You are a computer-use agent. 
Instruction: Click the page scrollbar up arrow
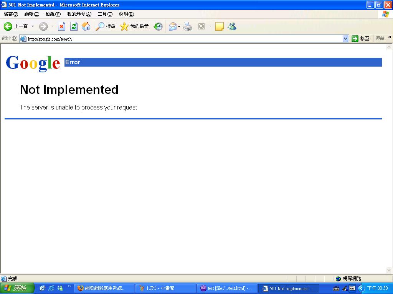click(x=389, y=47)
